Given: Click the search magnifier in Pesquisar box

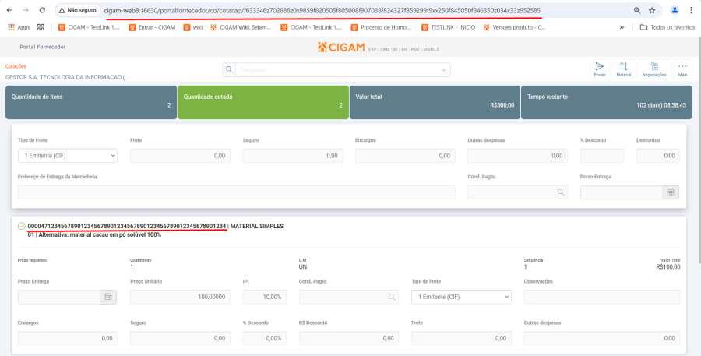Looking at the screenshot, I should [229, 70].
